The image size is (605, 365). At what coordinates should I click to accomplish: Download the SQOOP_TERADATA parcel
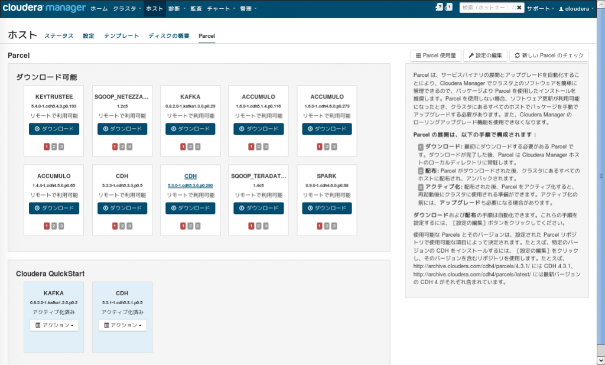click(x=259, y=208)
